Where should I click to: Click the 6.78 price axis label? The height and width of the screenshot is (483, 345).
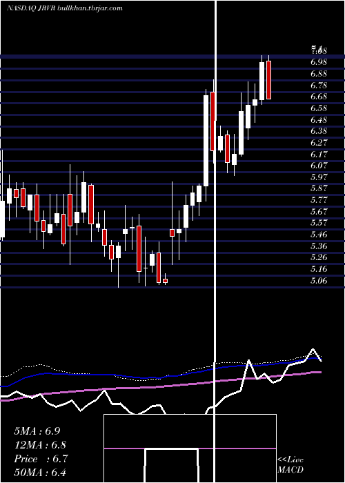tap(319, 86)
